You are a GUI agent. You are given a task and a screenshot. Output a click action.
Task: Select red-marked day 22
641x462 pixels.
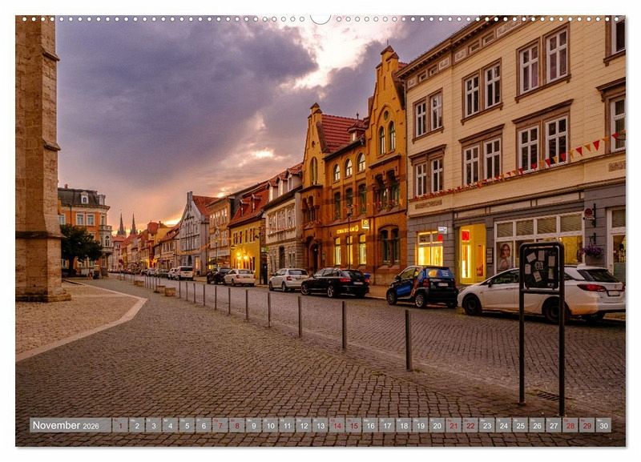(x=470, y=425)
